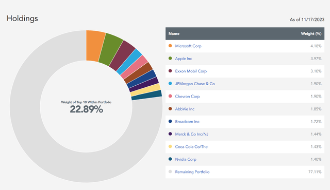Open the Broadcom Inc link

click(x=187, y=122)
